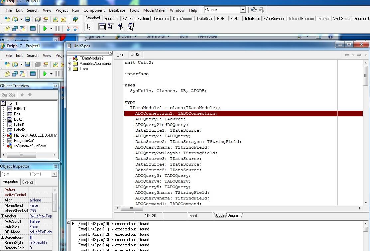Click Save All icon in top Delphi toolbar
Image resolution: width=370 pixels, height=251 pixels.
point(38,19)
